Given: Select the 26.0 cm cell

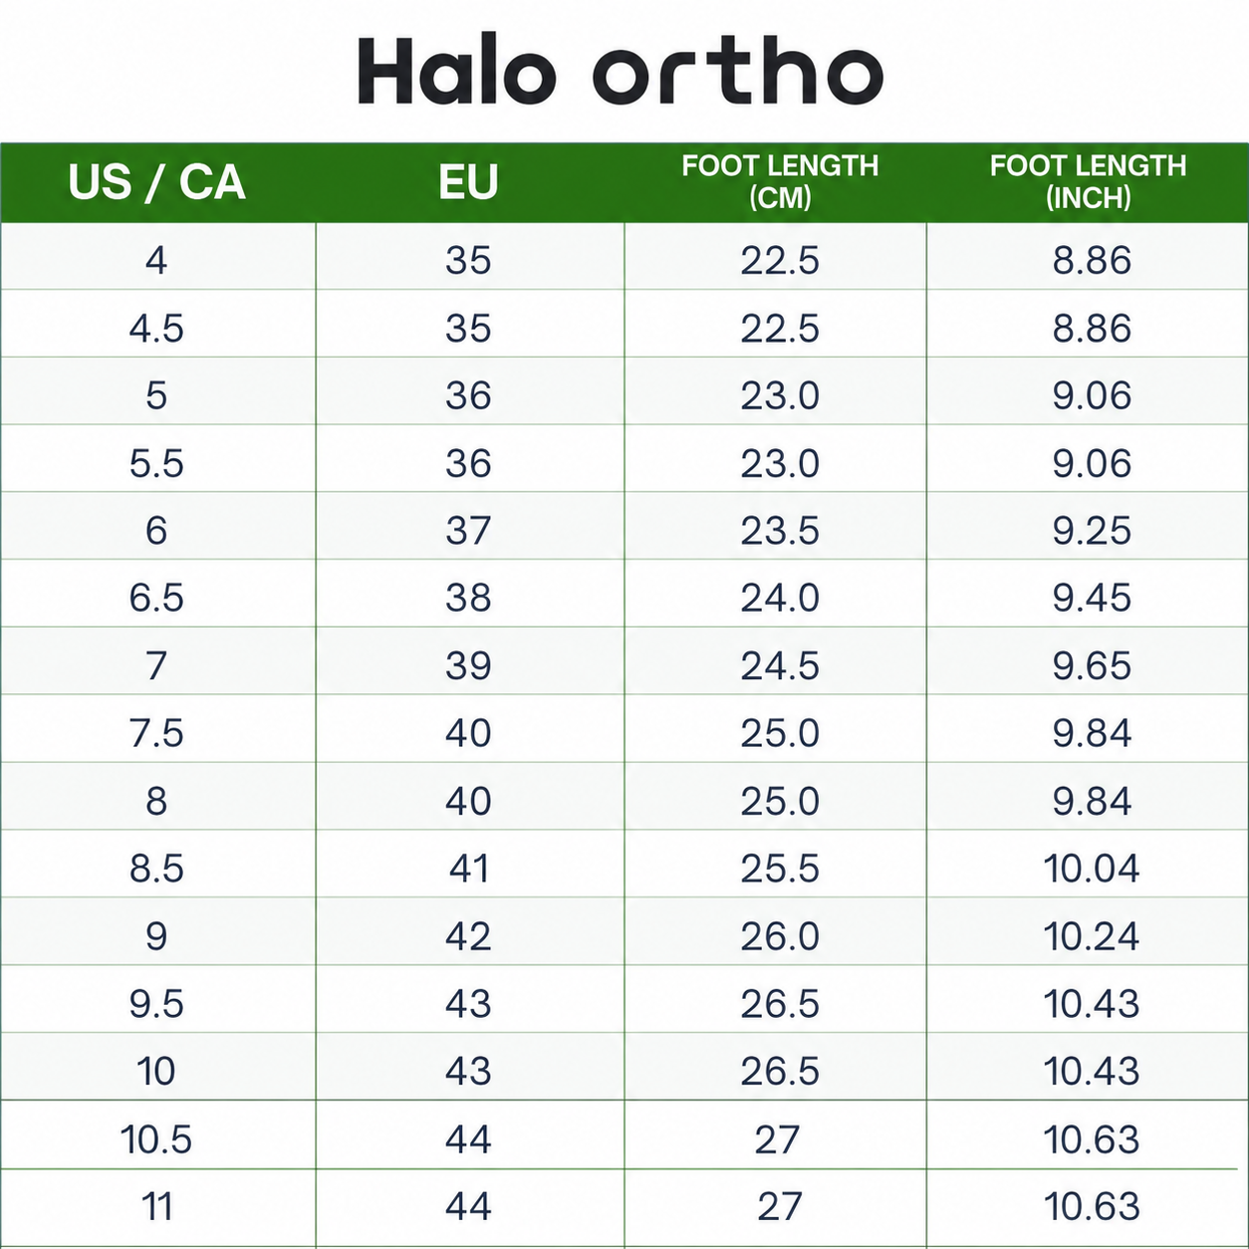Looking at the screenshot, I should pyautogui.click(x=780, y=933).
